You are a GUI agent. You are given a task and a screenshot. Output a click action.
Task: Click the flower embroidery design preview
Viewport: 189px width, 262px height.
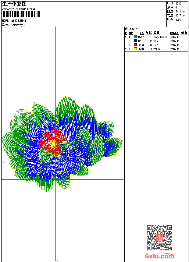tap(62, 144)
